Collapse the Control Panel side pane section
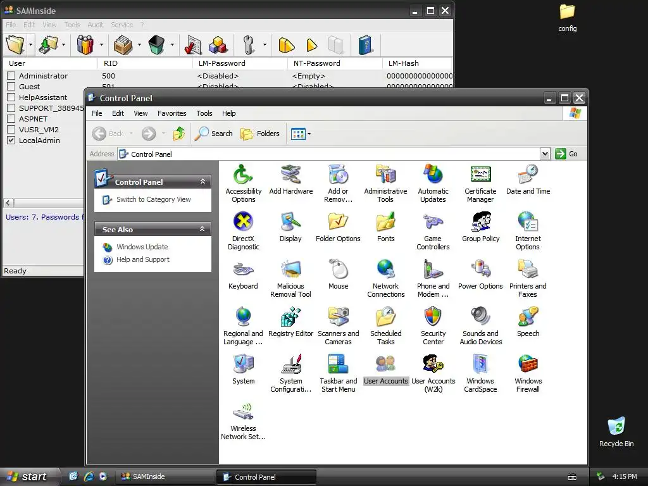This screenshot has width=648, height=486. [202, 182]
